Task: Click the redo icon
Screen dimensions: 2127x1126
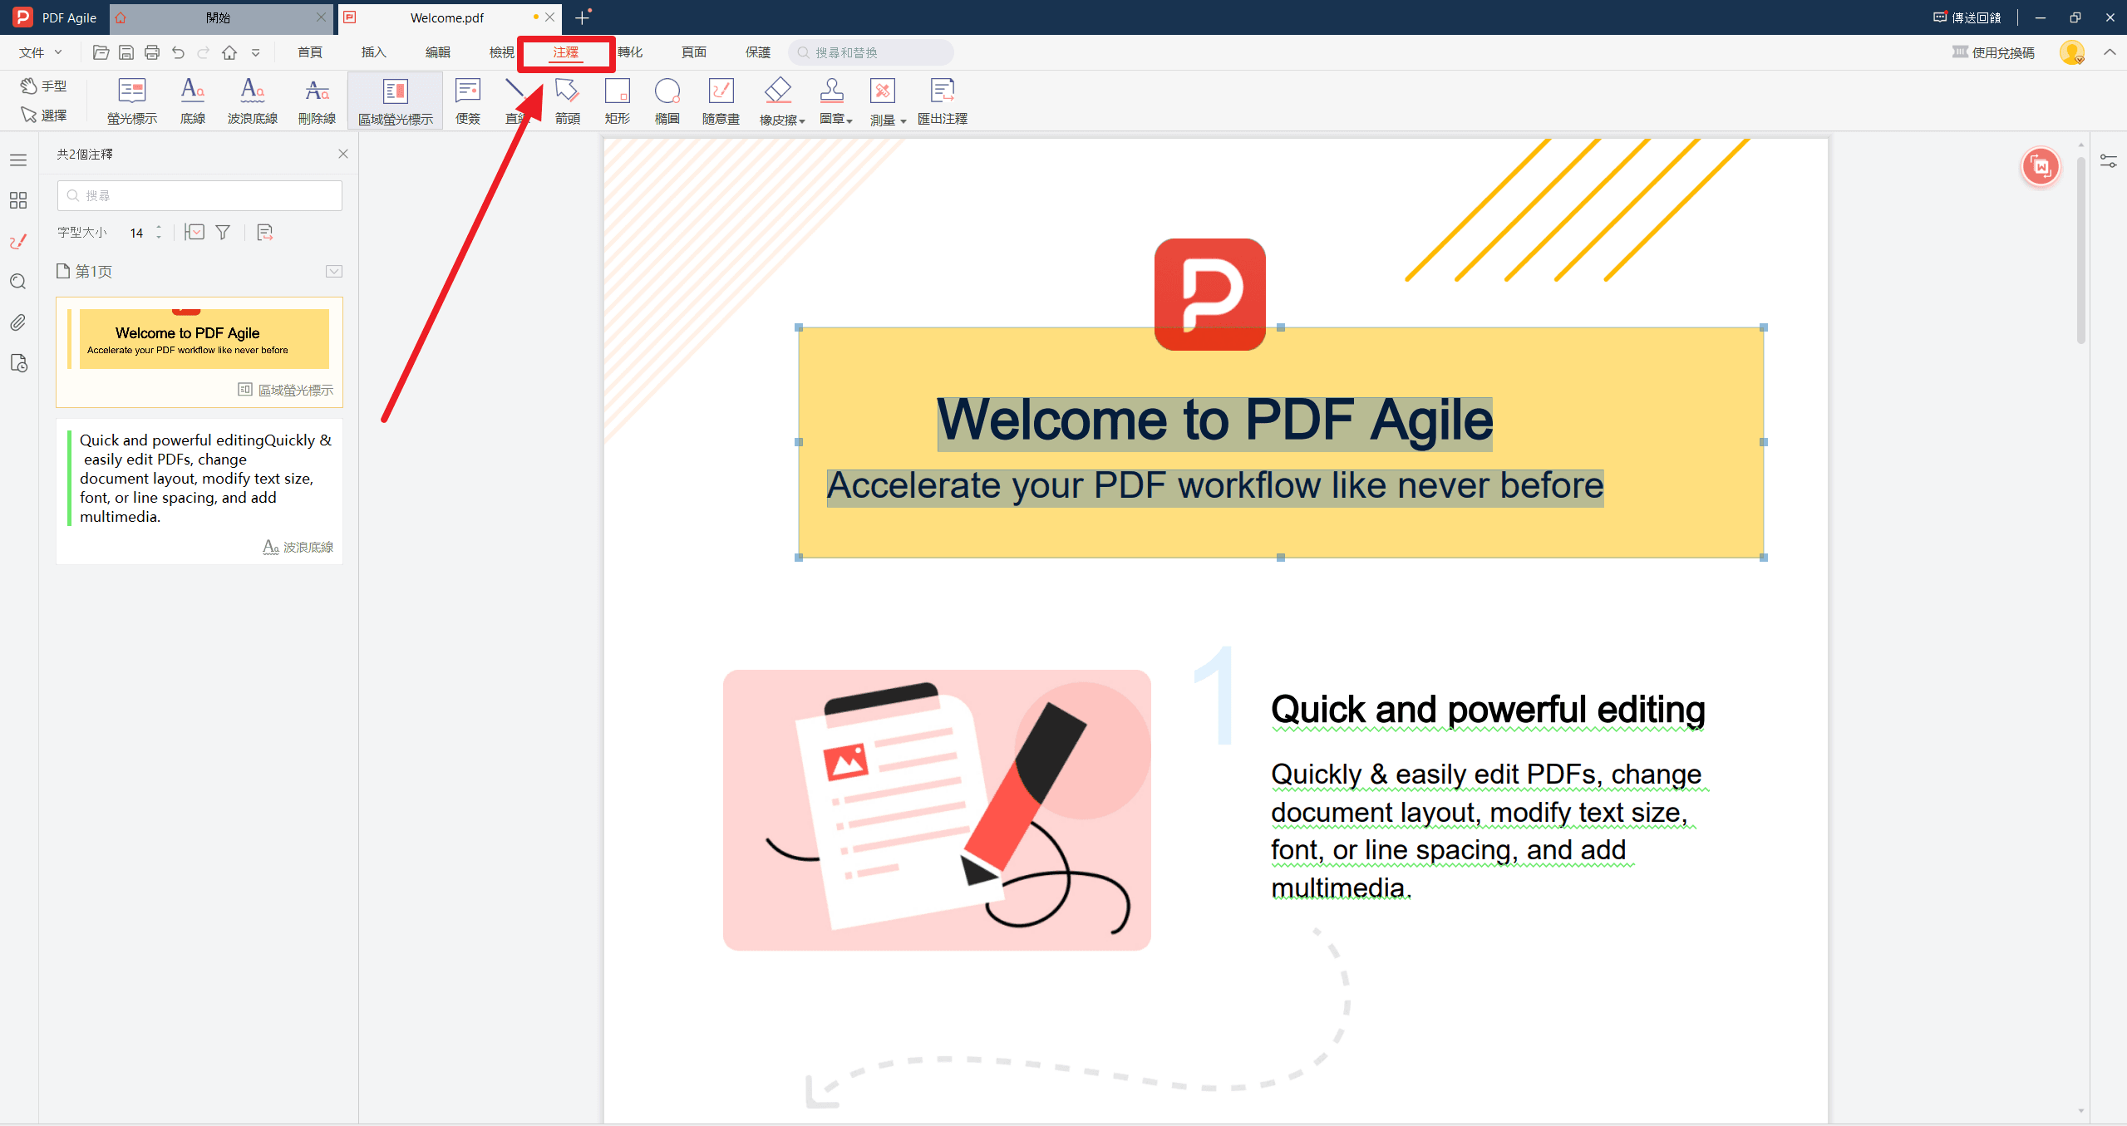Action: [x=204, y=52]
